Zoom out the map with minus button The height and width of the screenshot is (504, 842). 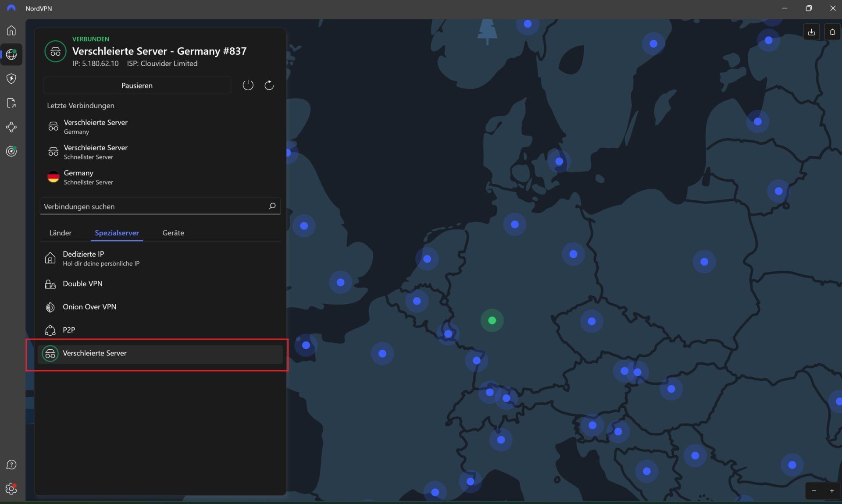point(814,491)
